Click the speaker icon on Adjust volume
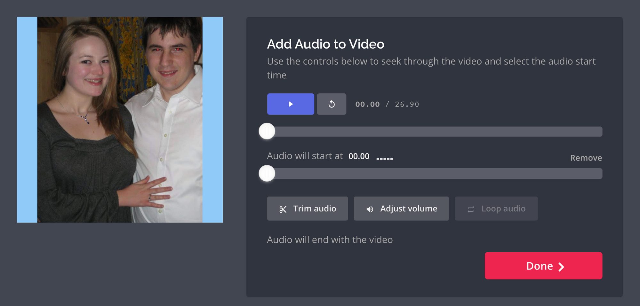 pos(370,209)
